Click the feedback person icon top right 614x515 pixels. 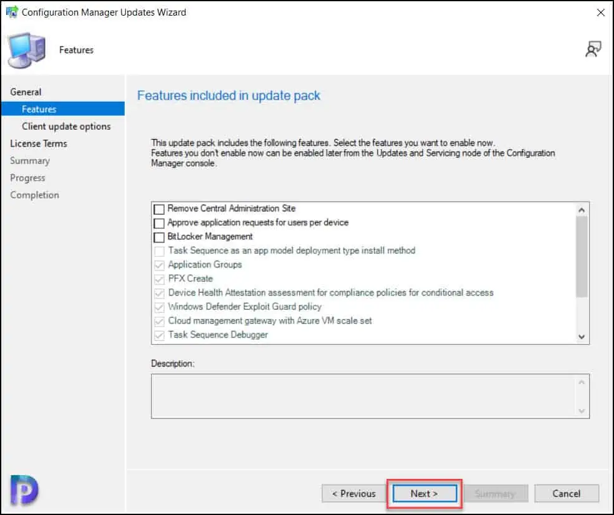pos(593,49)
